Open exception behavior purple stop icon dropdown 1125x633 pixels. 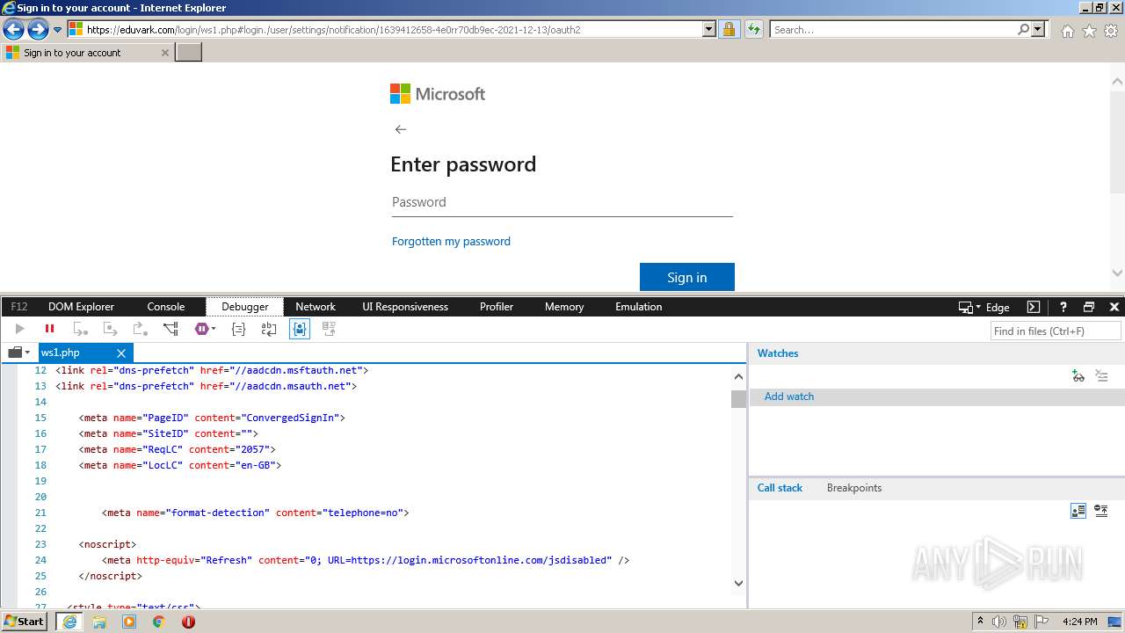coord(205,329)
